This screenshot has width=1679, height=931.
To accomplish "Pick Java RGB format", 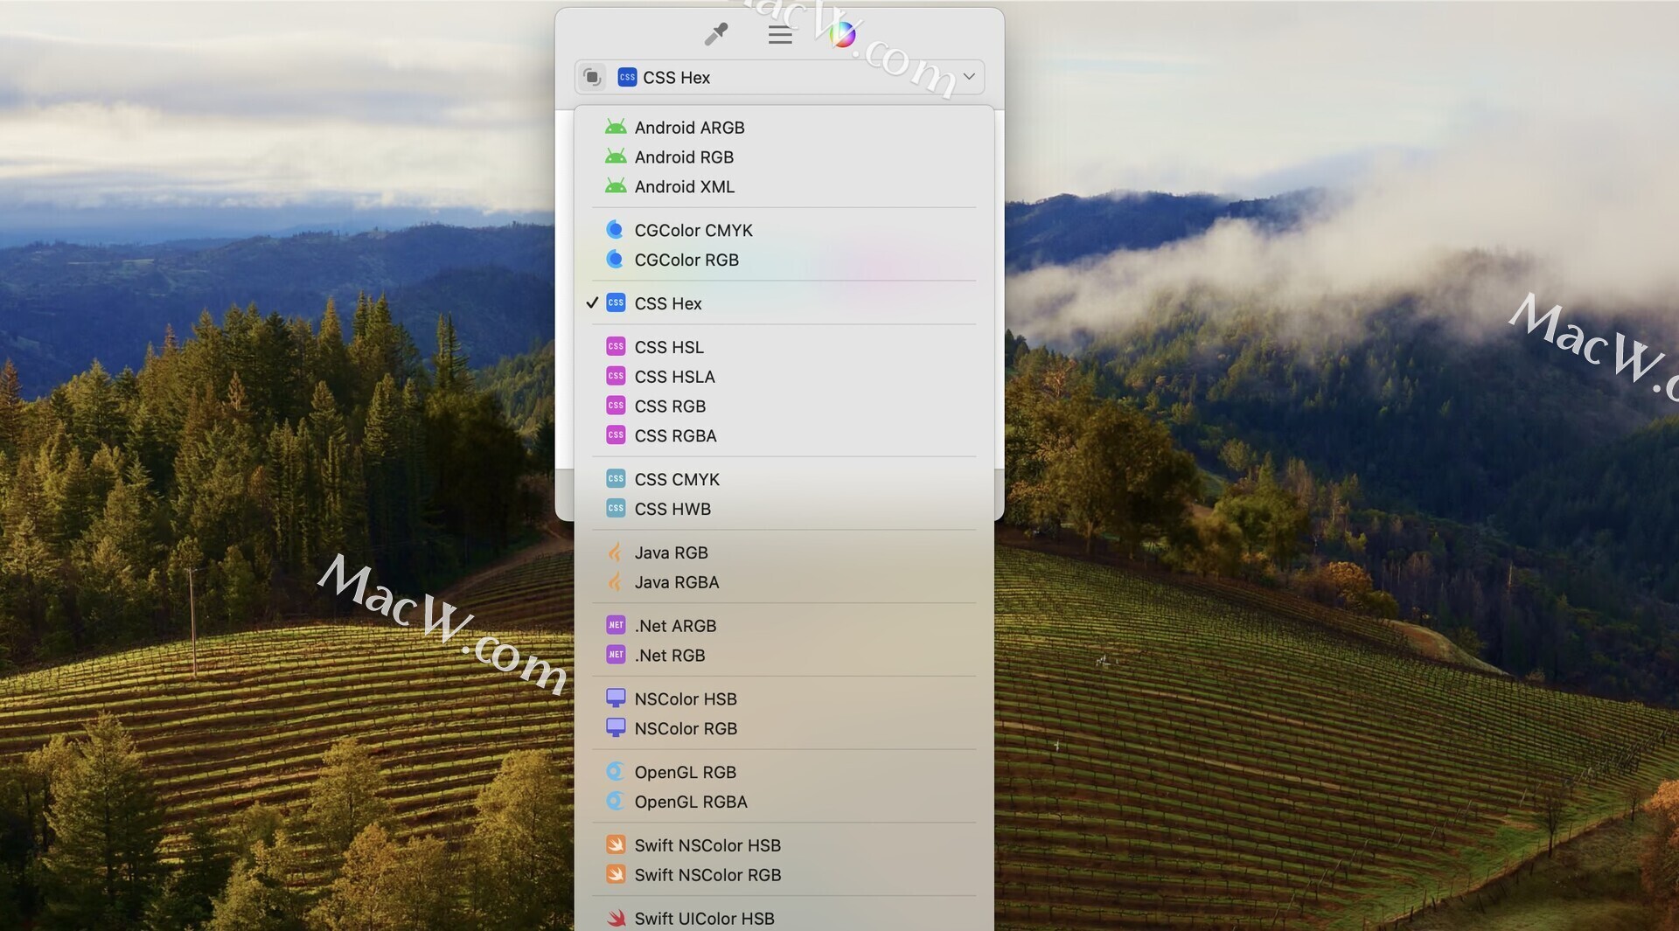I will pyautogui.click(x=784, y=553).
